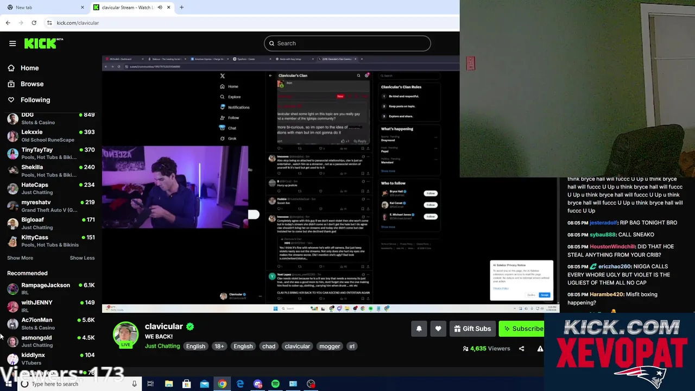Open Task View on Windows taskbar
The width and height of the screenshot is (695, 391).
pyautogui.click(x=150, y=384)
